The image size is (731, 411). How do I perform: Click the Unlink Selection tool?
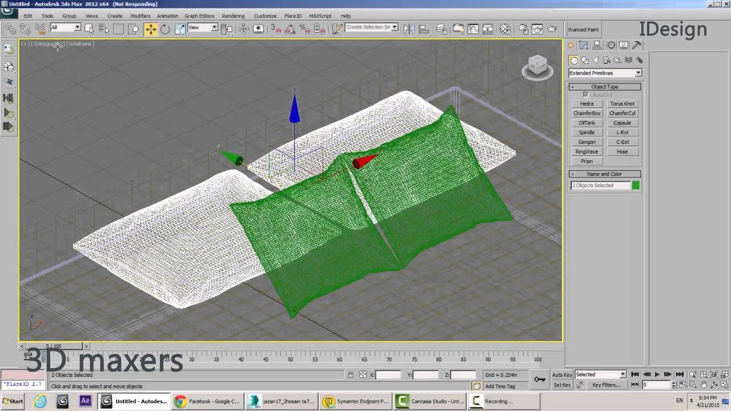25,29
